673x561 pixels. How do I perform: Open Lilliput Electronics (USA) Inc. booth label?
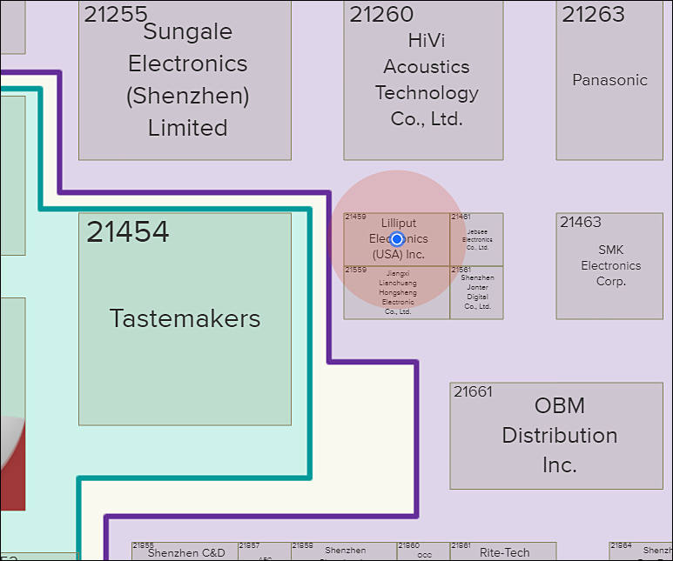click(x=398, y=238)
